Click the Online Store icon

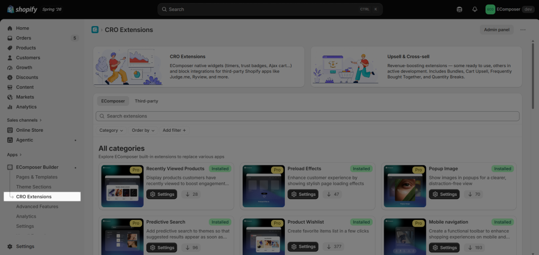9,130
